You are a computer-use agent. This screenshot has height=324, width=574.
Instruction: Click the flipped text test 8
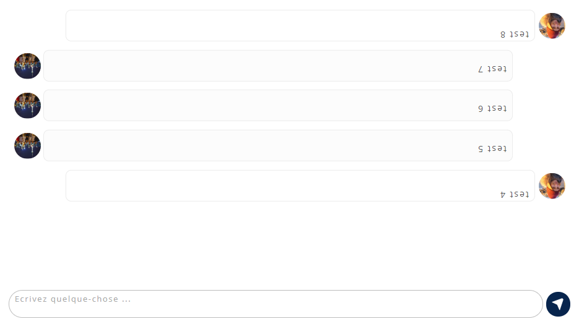pyautogui.click(x=515, y=35)
